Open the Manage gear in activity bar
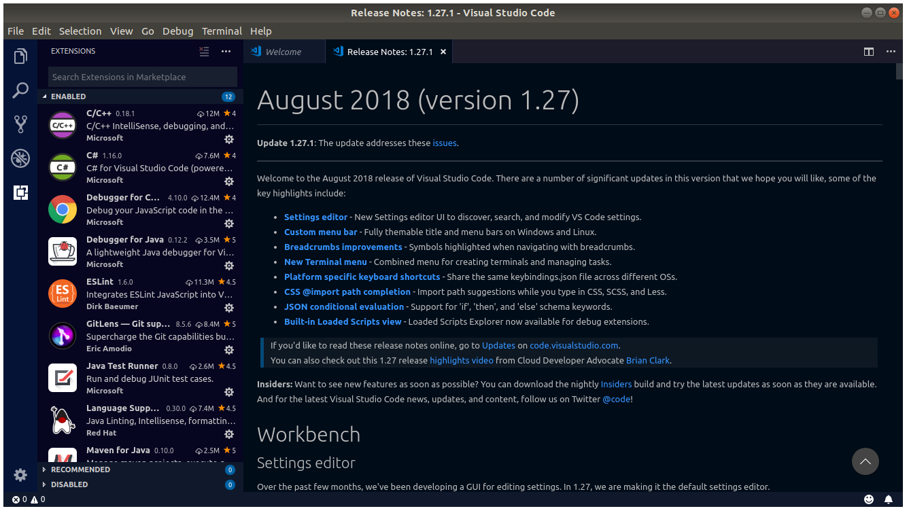Viewport: 909px width, 513px height. [20, 474]
